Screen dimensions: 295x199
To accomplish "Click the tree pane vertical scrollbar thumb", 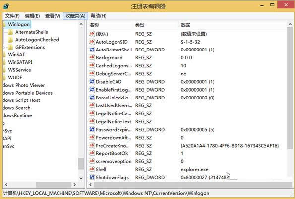I will click(x=81, y=164).
